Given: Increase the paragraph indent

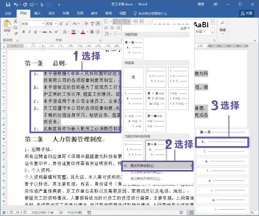Looking at the screenshot, I should pyautogui.click(x=141, y=21).
